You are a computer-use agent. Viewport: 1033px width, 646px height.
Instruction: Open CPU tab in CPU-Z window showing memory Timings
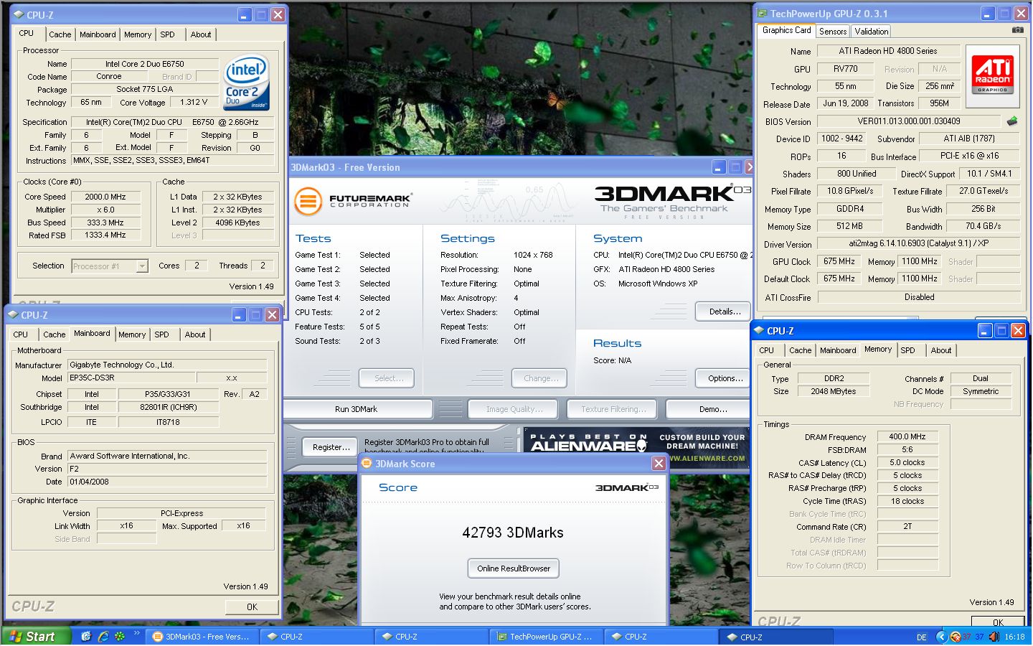(x=767, y=350)
